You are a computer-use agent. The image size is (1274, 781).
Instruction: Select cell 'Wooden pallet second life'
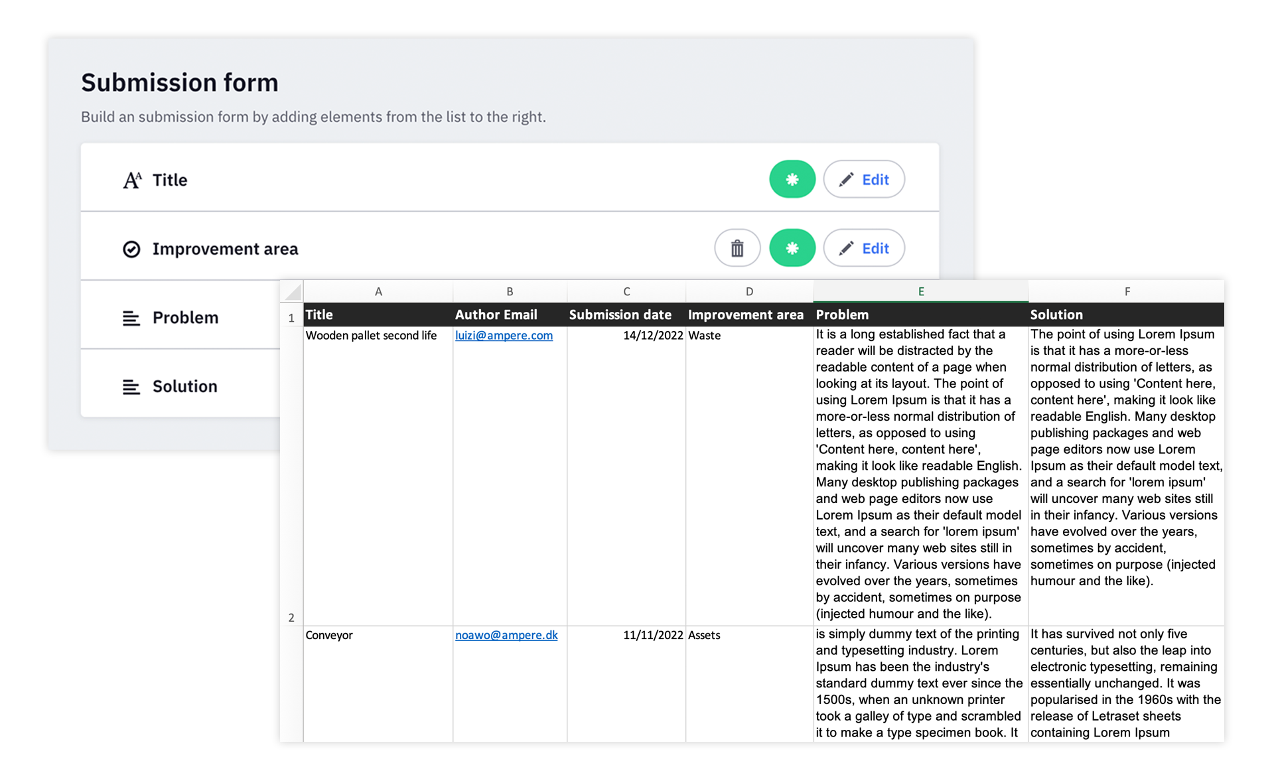378,476
